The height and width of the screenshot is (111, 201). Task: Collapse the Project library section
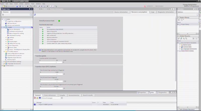(x=178, y=17)
